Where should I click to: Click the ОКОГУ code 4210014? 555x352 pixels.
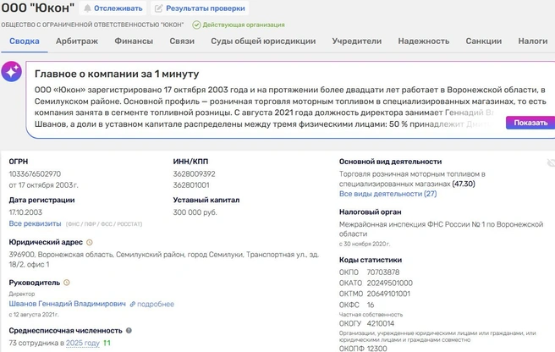[x=381, y=323]
